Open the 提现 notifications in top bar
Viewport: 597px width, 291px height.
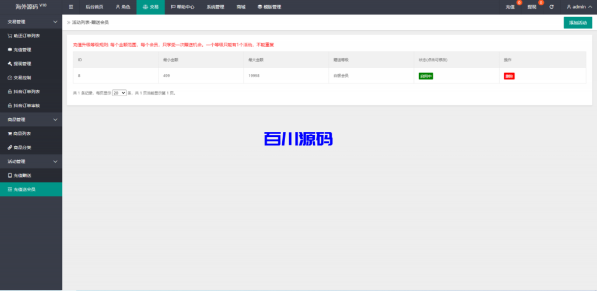[x=533, y=7]
